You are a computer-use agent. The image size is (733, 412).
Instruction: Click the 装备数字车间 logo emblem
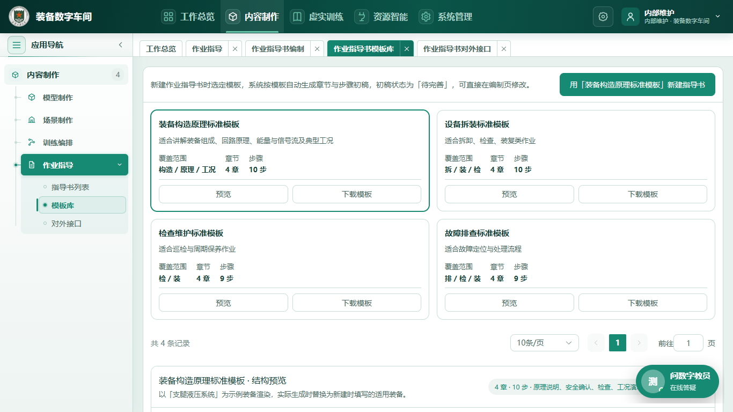[x=19, y=17]
